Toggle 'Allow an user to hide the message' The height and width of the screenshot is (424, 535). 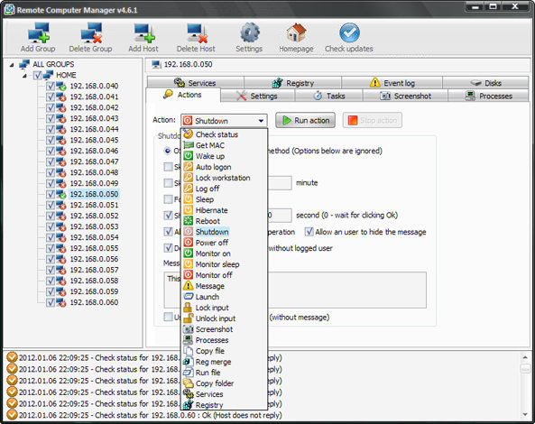point(309,232)
